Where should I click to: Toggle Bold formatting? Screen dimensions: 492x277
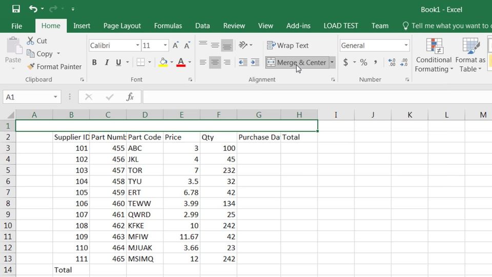pos(94,63)
